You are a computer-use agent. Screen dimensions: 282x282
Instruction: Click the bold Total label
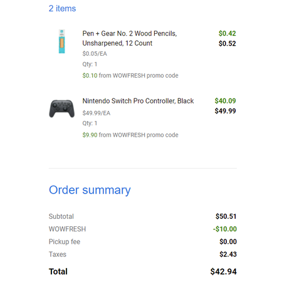point(58,271)
